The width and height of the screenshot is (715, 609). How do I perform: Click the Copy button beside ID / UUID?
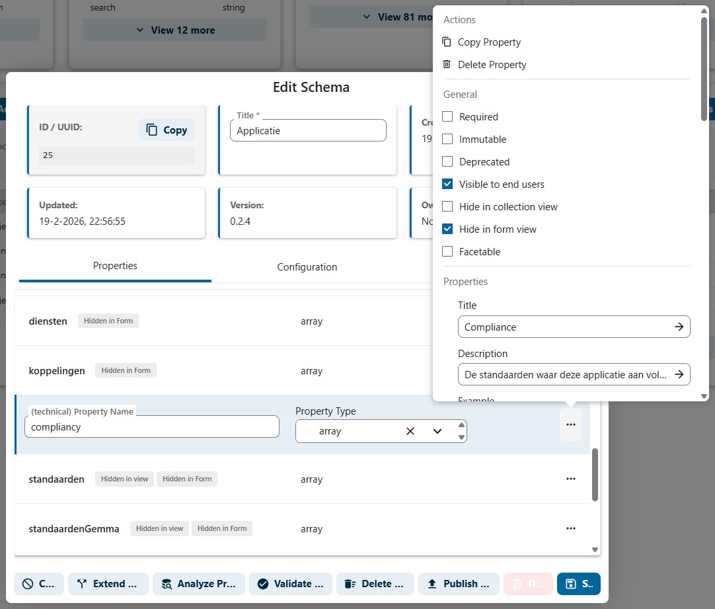coord(167,130)
